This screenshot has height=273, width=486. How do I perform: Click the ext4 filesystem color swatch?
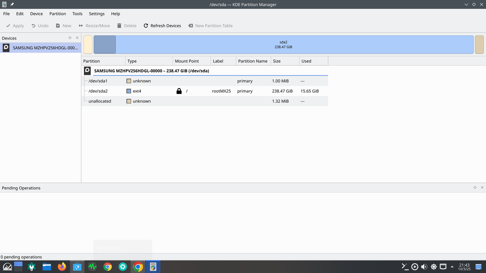tap(129, 91)
